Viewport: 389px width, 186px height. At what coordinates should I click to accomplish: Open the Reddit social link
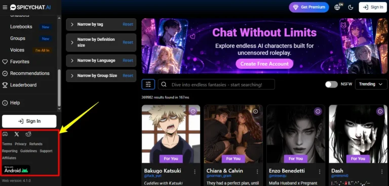[28, 134]
